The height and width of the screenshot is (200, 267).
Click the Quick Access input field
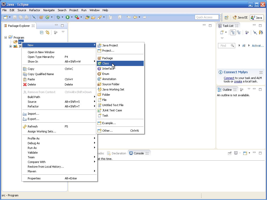coord(207,17)
